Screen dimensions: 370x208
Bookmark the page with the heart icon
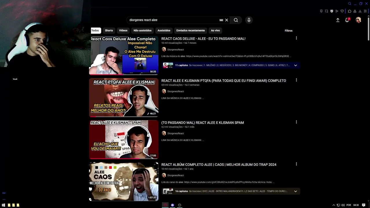[342, 11]
